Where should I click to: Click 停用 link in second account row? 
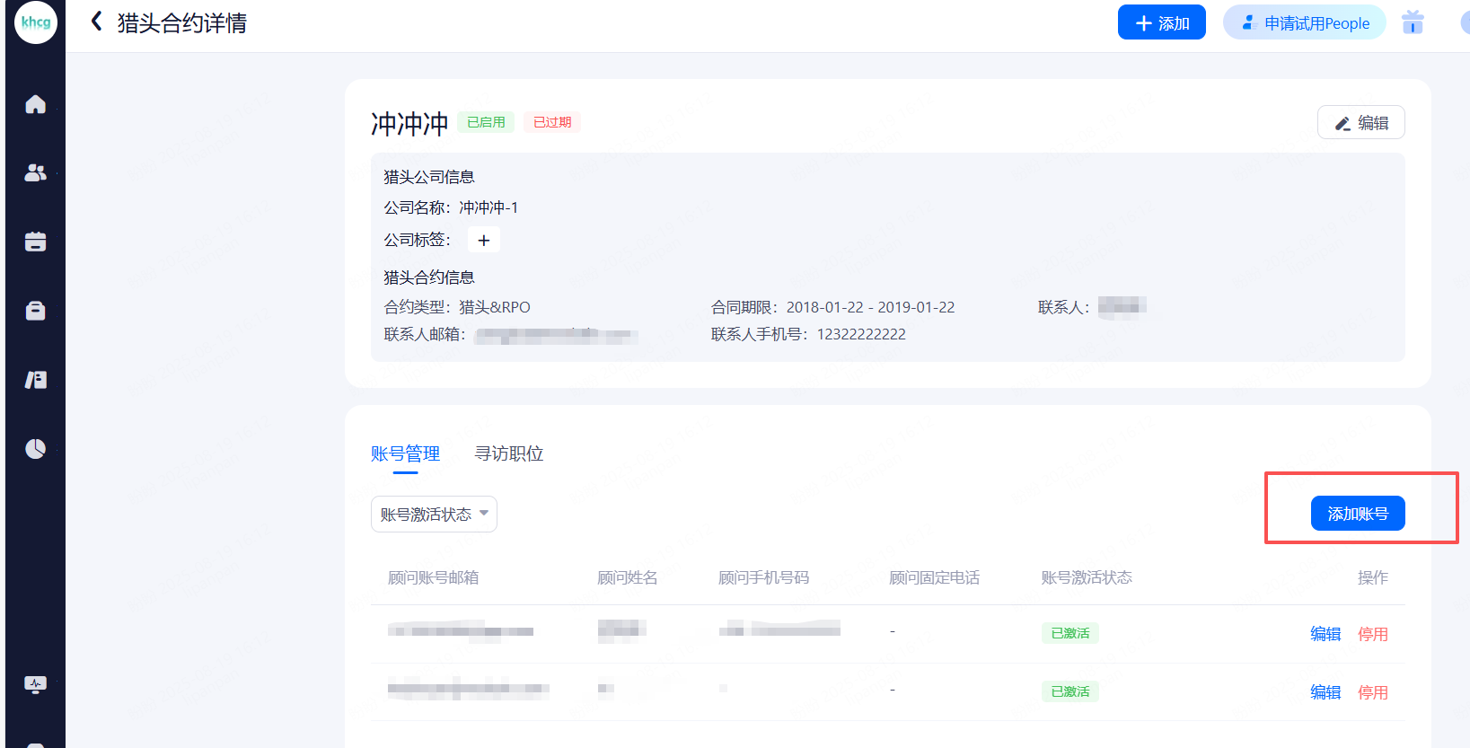click(x=1372, y=692)
